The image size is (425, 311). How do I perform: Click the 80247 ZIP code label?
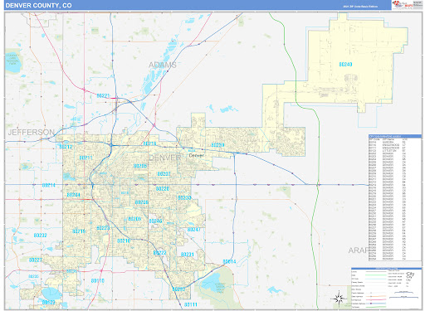193,230
